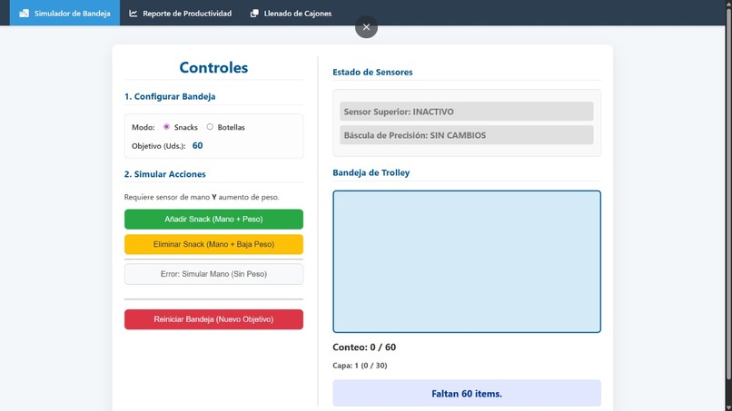
Task: Click the Bandeja de Trolley heading
Action: (x=371, y=172)
